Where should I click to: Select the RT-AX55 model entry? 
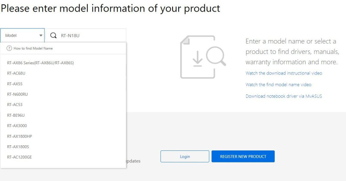(15, 84)
